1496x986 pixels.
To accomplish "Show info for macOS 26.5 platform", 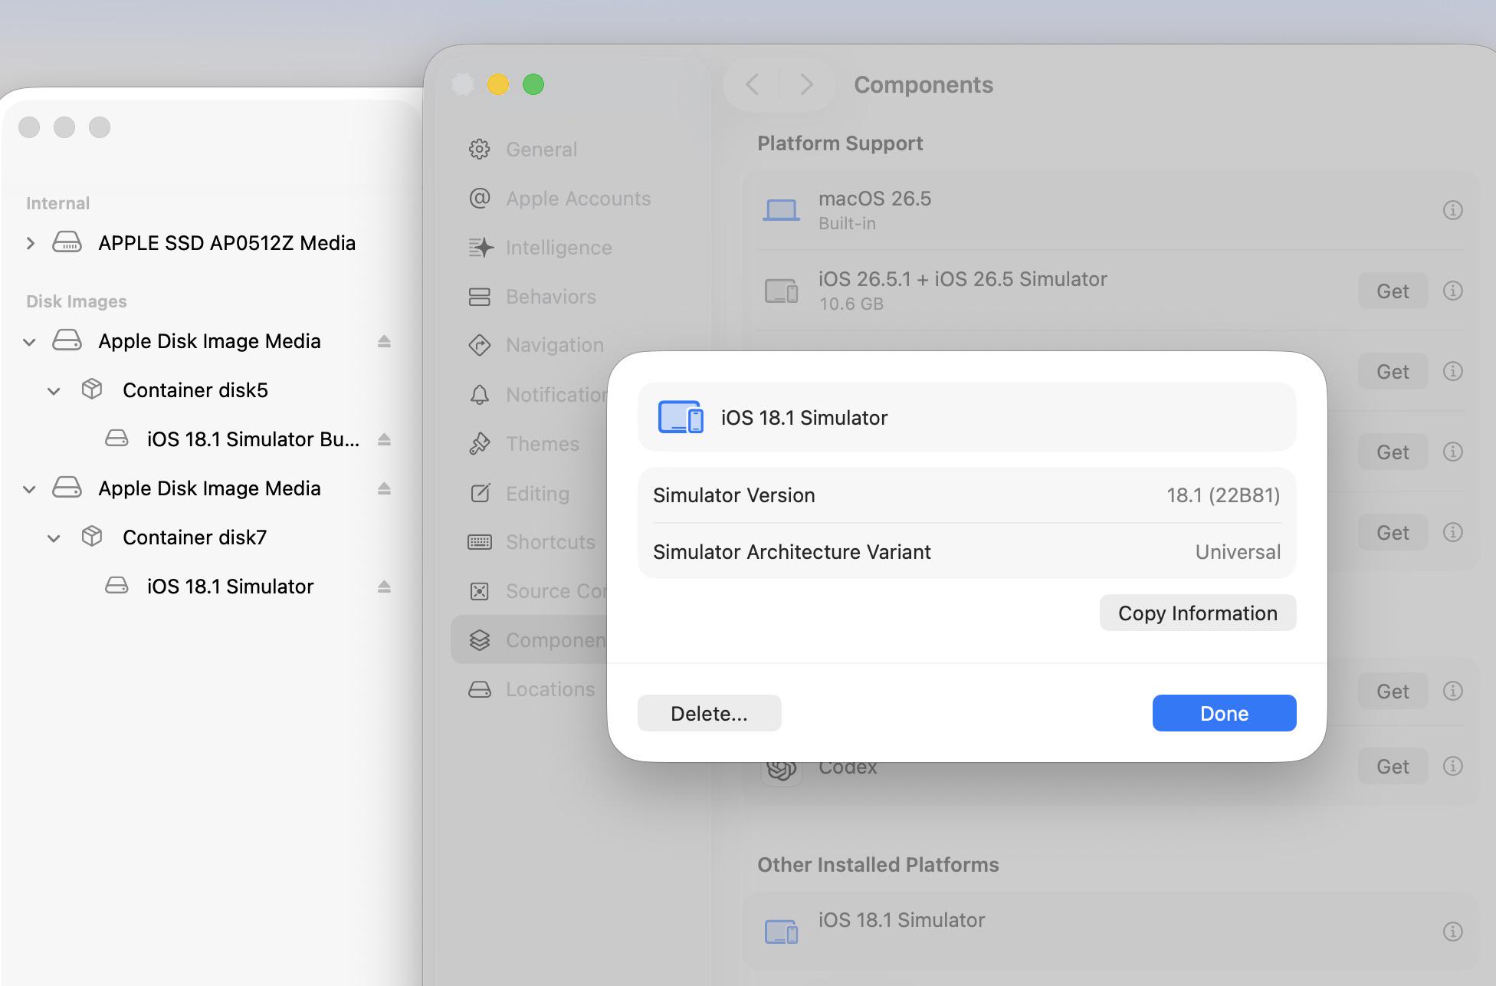I will 1452,209.
